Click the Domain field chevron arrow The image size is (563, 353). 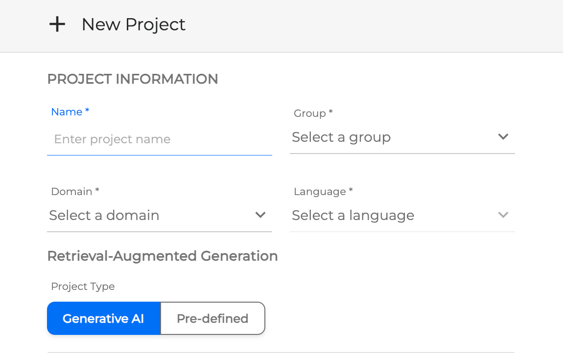click(260, 215)
